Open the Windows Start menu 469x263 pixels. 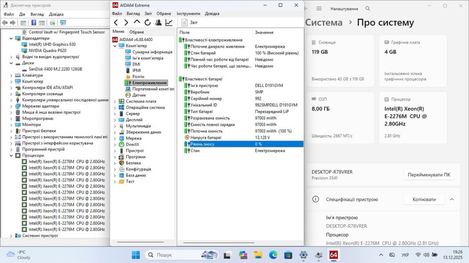coord(136,255)
